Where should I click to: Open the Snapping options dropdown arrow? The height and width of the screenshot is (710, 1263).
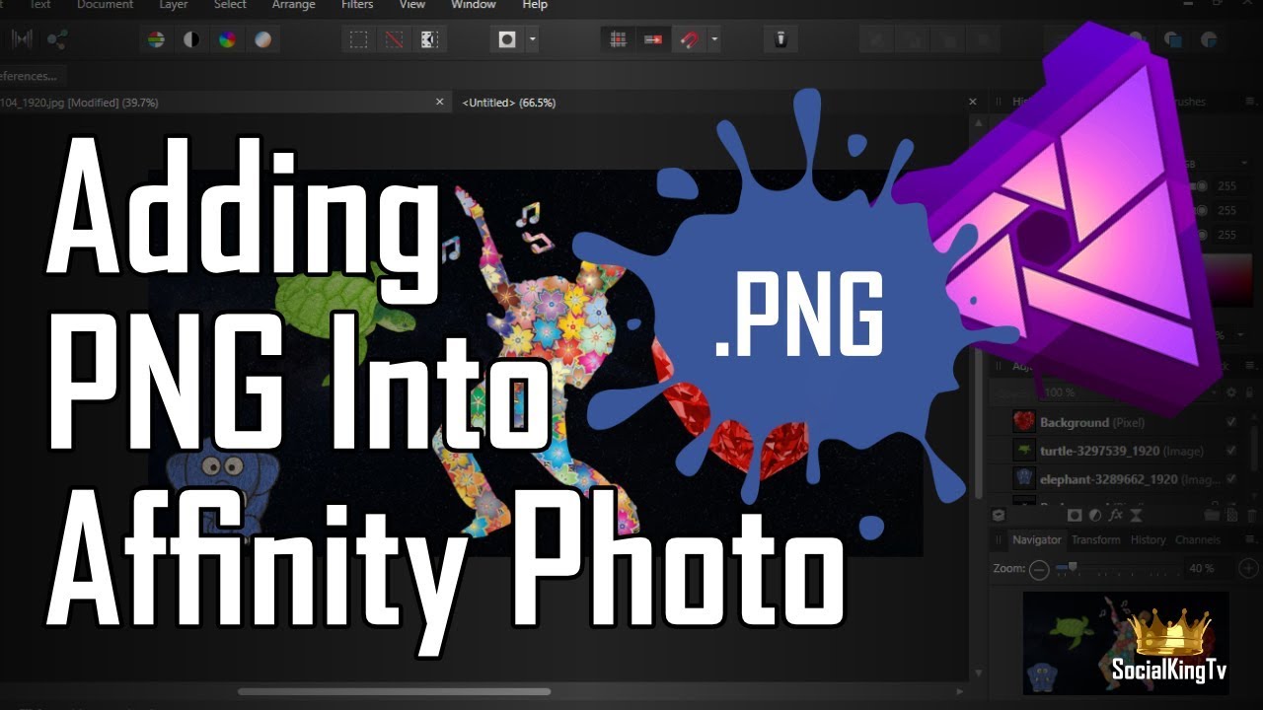coord(713,39)
